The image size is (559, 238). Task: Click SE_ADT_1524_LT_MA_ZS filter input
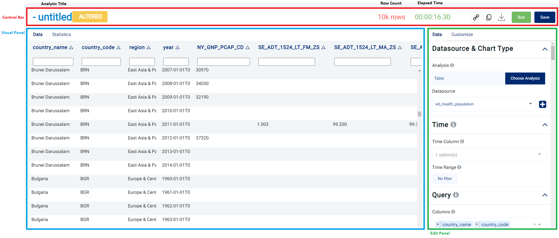click(363, 62)
